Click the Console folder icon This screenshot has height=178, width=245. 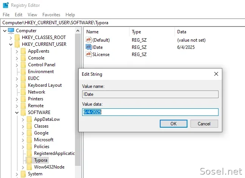[x=23, y=58]
